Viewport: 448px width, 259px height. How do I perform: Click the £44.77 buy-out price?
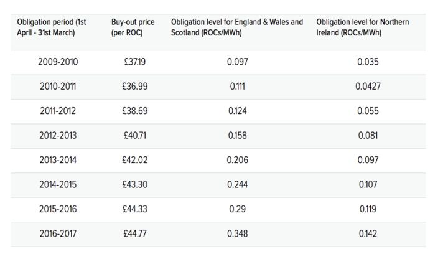pos(134,234)
